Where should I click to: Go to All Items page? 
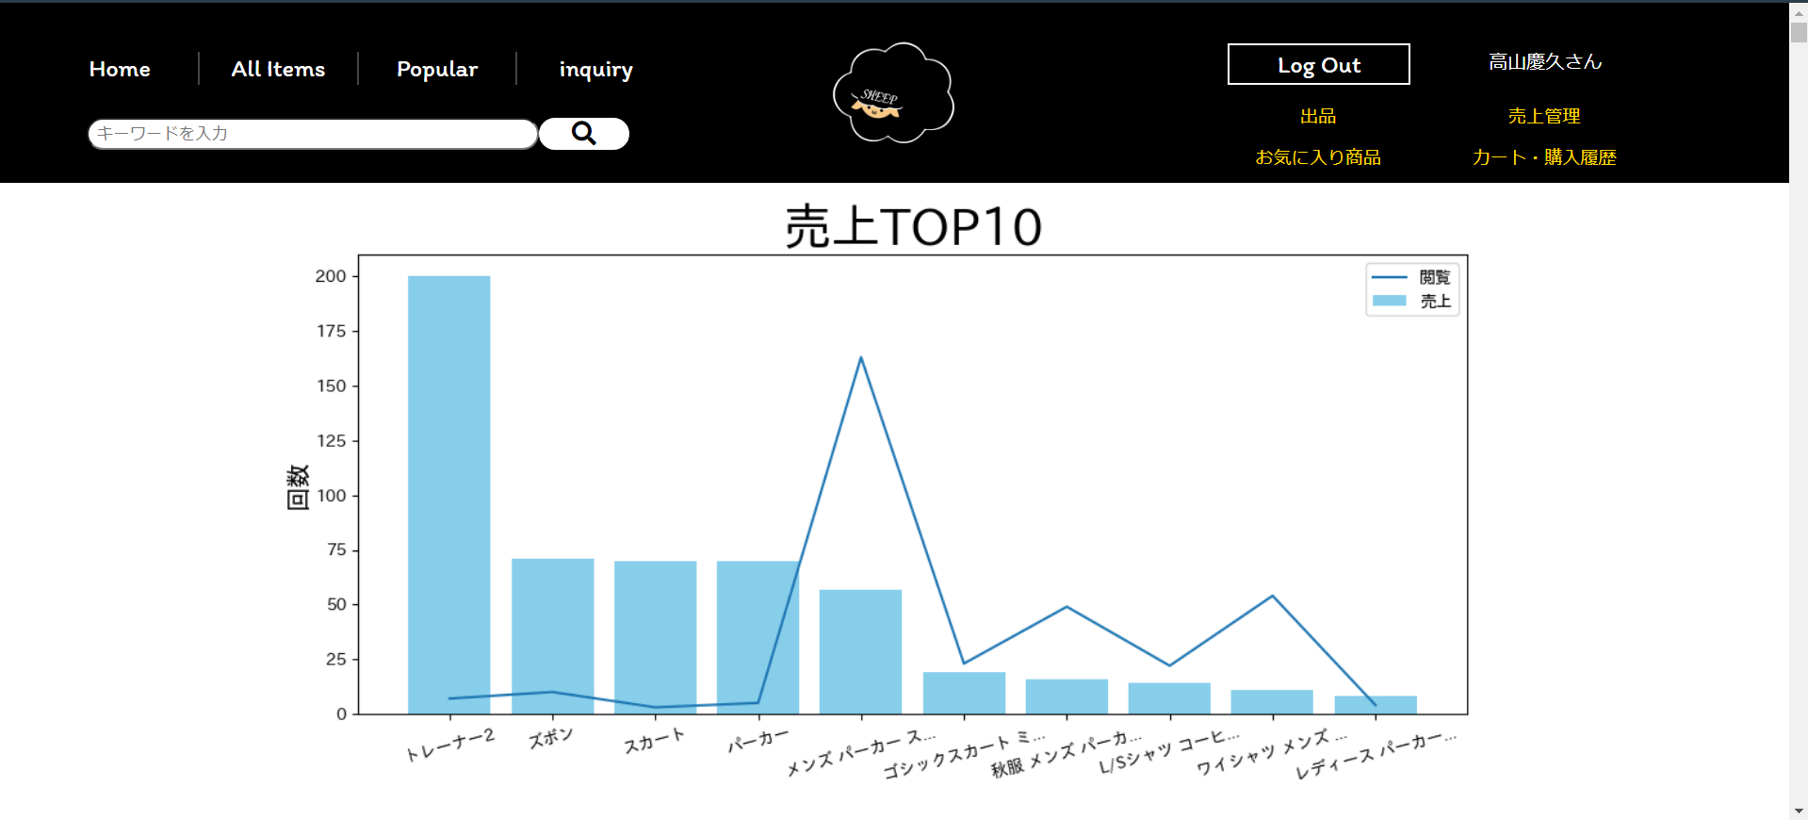point(278,69)
